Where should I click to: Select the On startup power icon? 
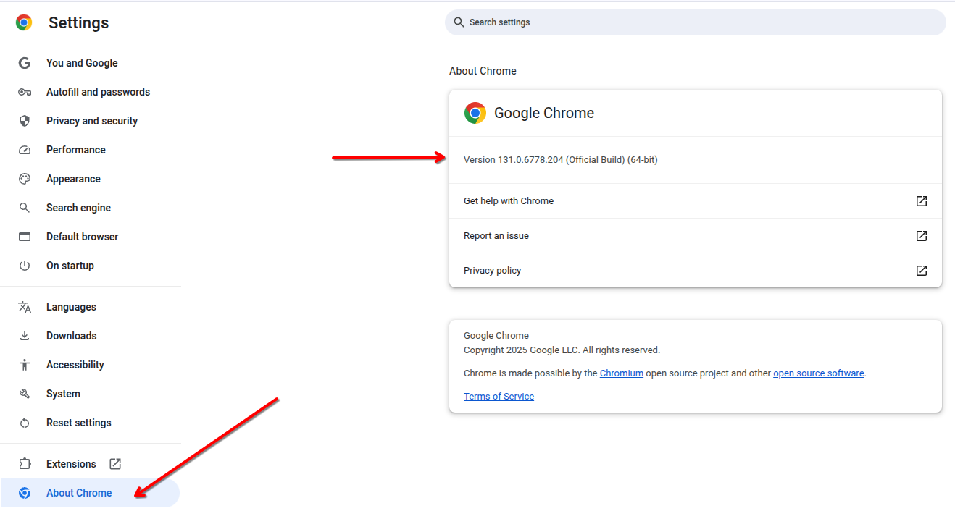pyautogui.click(x=24, y=266)
